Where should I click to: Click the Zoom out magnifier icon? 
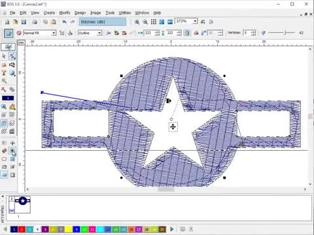(145, 22)
